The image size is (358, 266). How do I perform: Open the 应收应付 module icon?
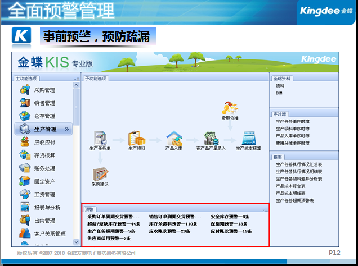25,142
